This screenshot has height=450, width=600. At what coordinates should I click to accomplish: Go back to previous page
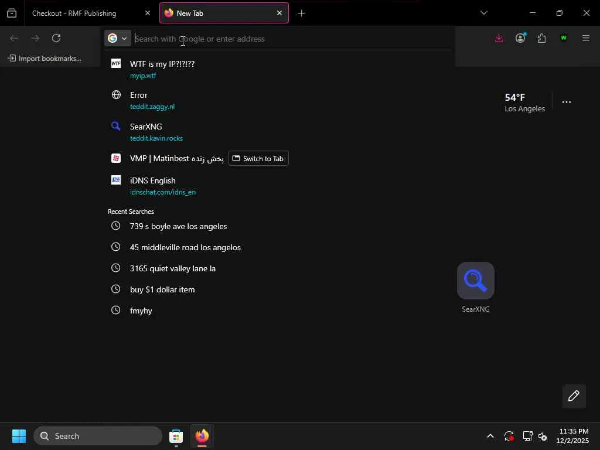(x=14, y=38)
